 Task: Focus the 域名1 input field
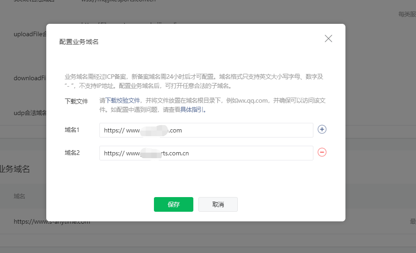tap(206, 130)
